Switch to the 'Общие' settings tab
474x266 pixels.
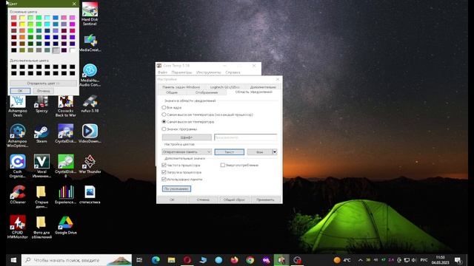(x=171, y=92)
